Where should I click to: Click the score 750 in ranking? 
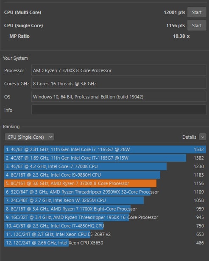[x=200, y=226]
